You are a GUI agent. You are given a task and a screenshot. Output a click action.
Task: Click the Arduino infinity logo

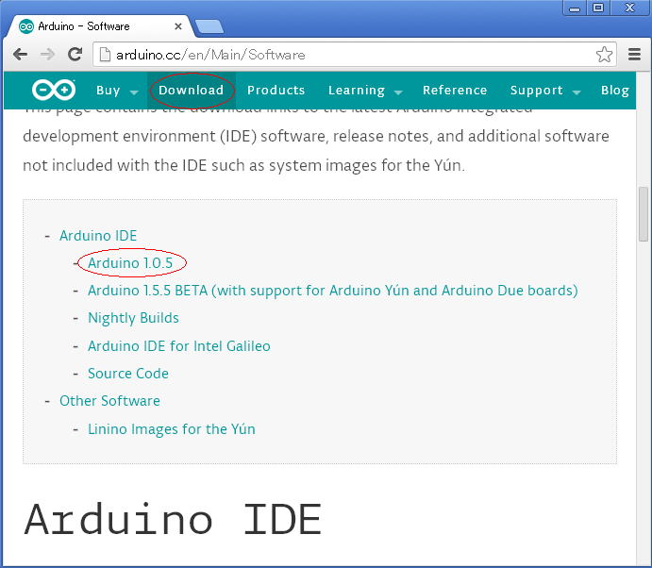click(54, 90)
